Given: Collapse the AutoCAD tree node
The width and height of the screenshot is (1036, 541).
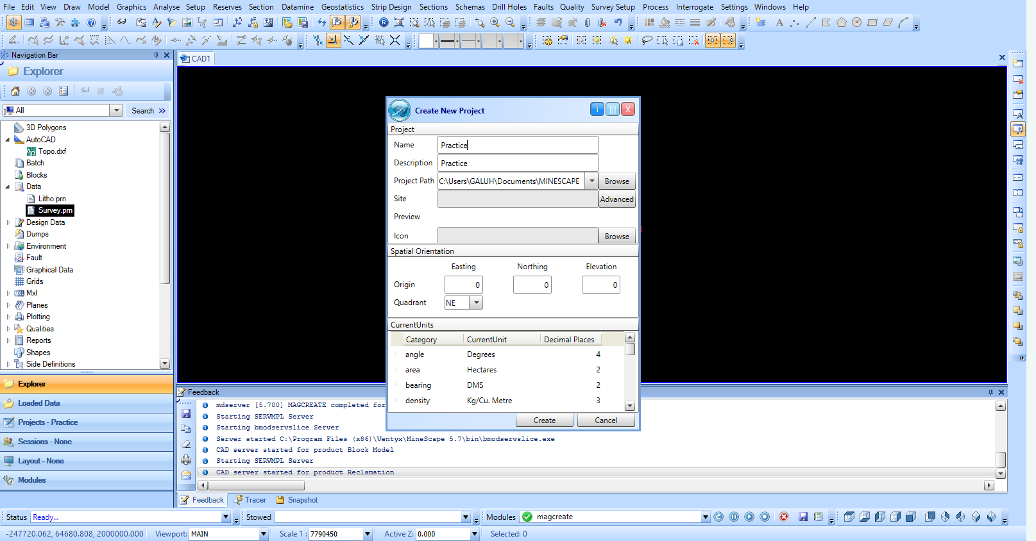Looking at the screenshot, I should click(8, 140).
